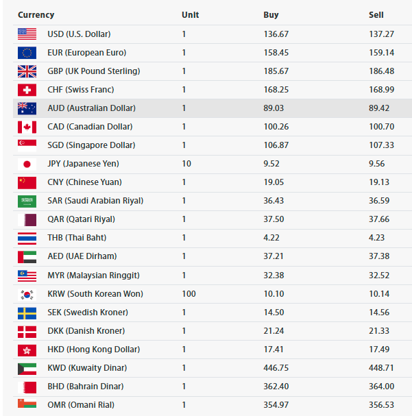Click the Currency column header

click(36, 15)
